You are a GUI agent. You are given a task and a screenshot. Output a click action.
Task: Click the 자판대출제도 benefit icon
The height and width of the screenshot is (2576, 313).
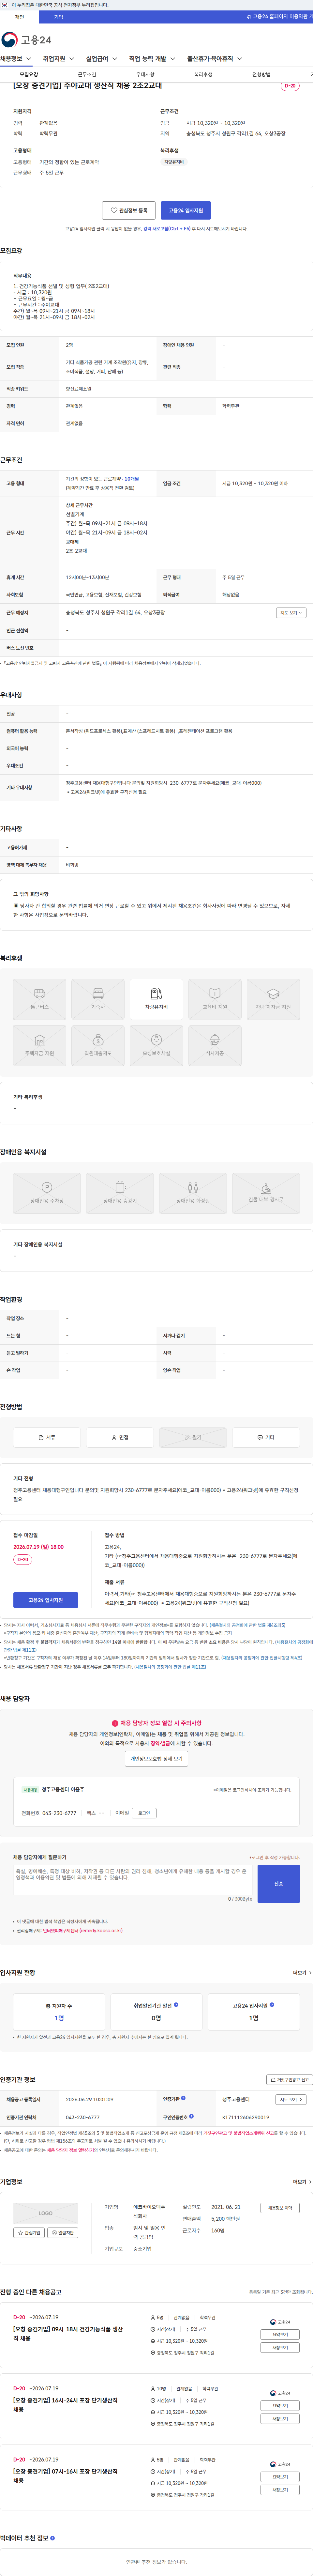[x=98, y=1046]
